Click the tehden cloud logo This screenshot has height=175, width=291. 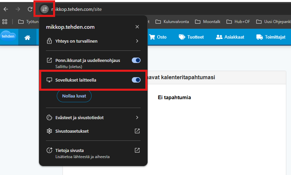coord(8,36)
